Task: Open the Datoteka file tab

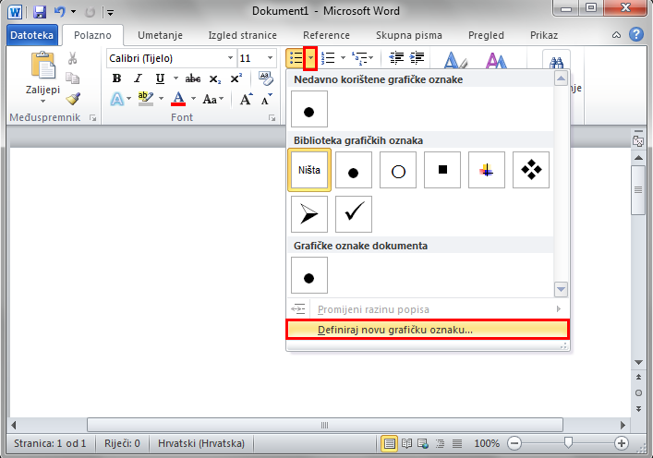Action: click(x=31, y=35)
